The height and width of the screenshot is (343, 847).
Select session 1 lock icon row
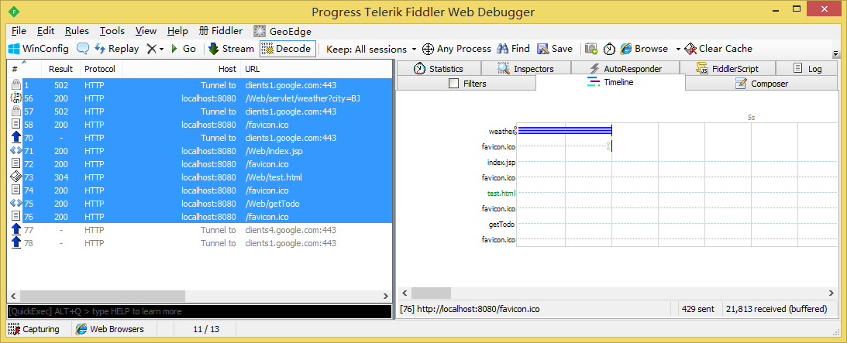click(x=16, y=84)
